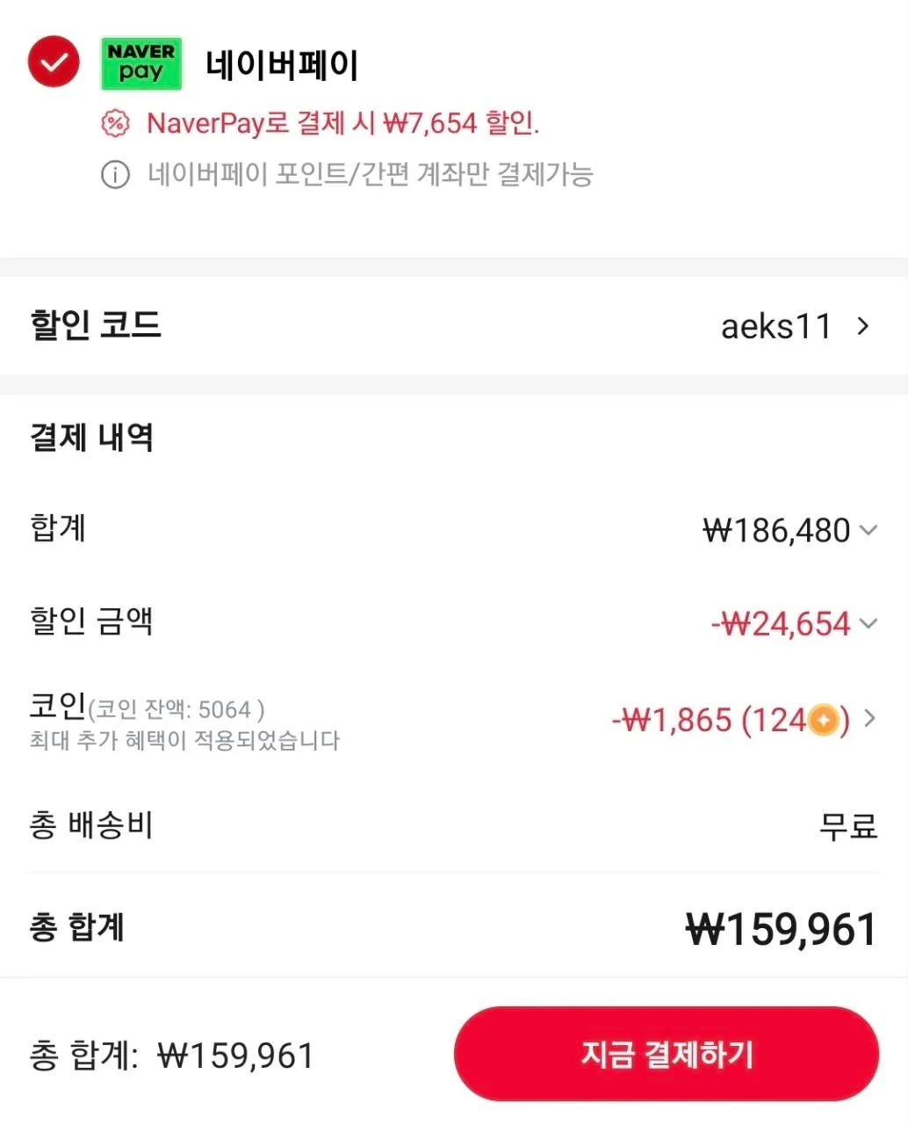908x1125 pixels.
Task: Click the 네이버페이 payment method label
Action: (282, 65)
